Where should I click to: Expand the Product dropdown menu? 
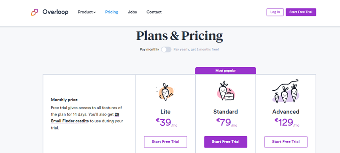[x=87, y=12]
